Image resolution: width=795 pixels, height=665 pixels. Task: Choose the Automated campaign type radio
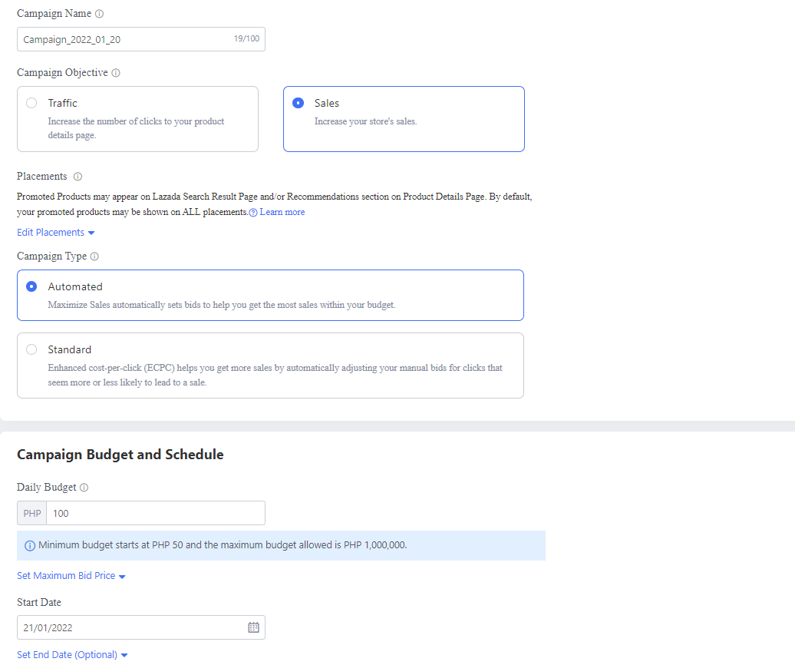(x=31, y=286)
